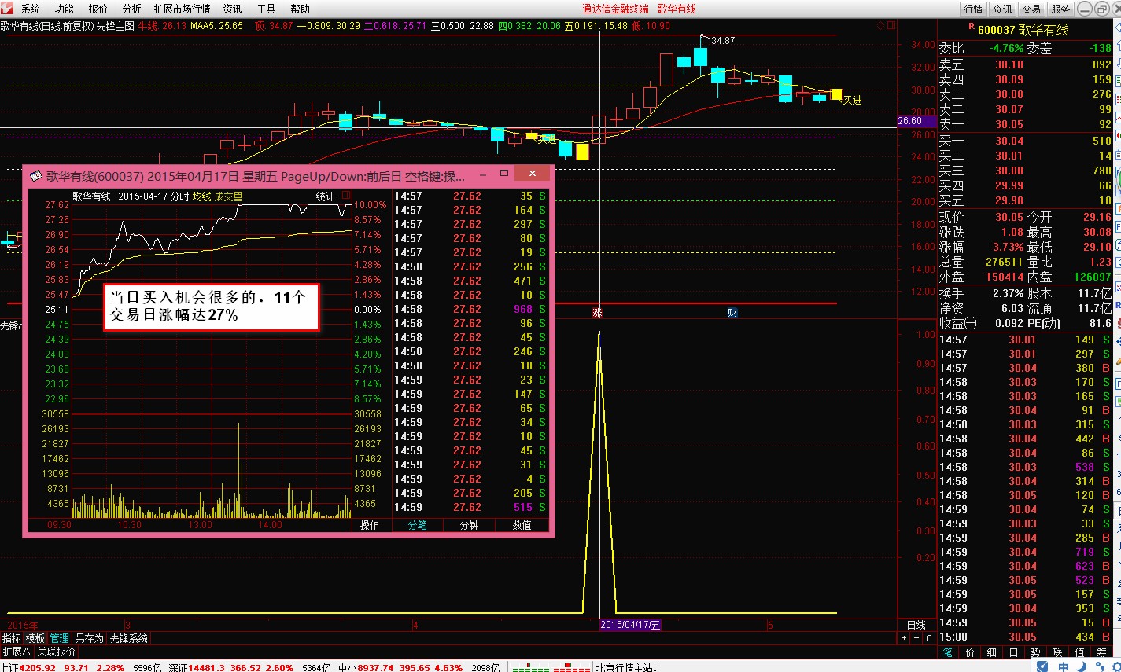Click the 0 reset button under 日线
The width and height of the screenshot is (1121, 672).
pos(928,638)
